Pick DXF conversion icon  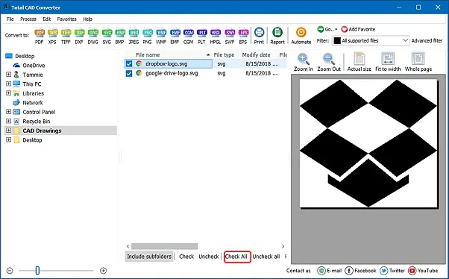pos(79,36)
